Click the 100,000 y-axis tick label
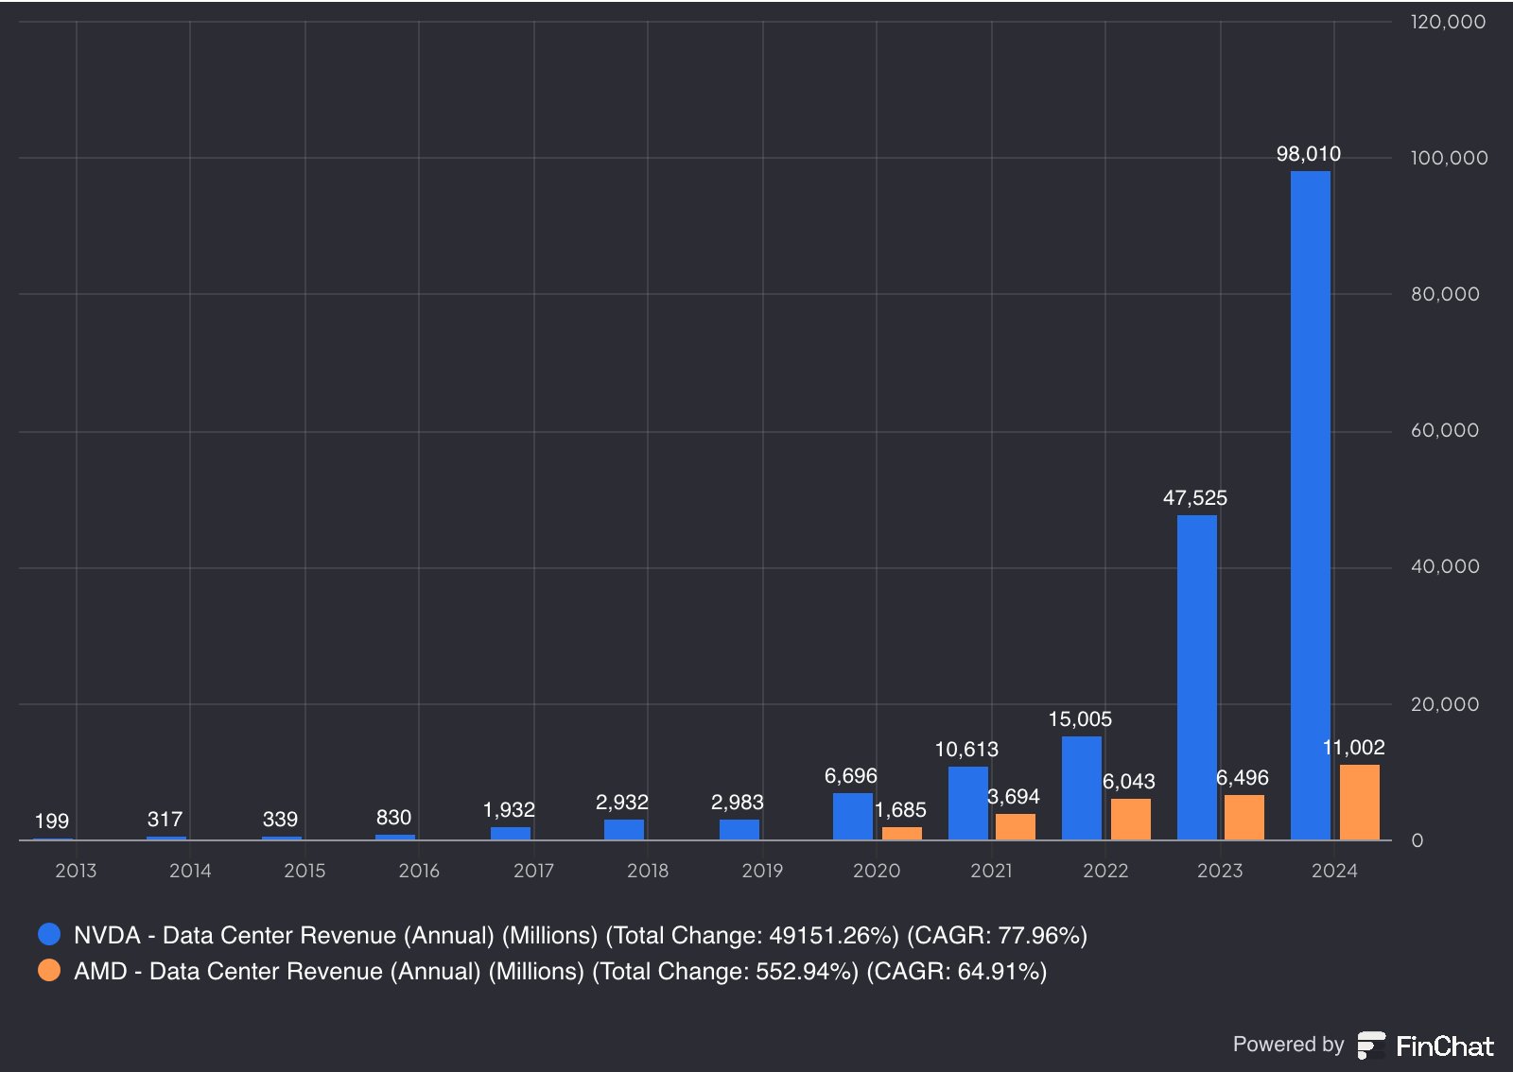Viewport: 1513px width, 1072px height. point(1449,158)
